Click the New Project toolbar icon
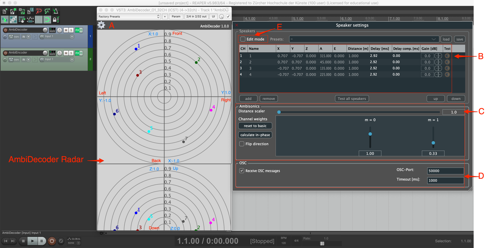Screen dimensions: 494x248 pyautogui.click(x=5, y=11)
